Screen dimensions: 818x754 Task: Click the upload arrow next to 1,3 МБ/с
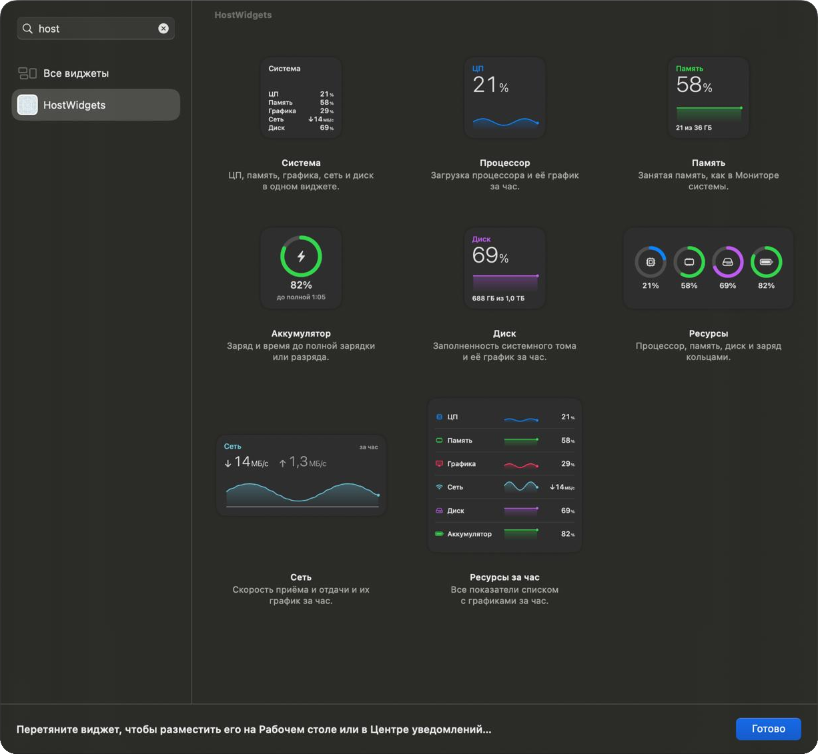click(x=282, y=463)
